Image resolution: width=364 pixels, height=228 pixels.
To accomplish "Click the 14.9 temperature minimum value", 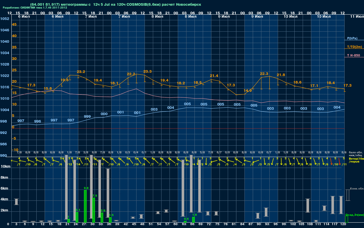I will [x=248, y=91].
